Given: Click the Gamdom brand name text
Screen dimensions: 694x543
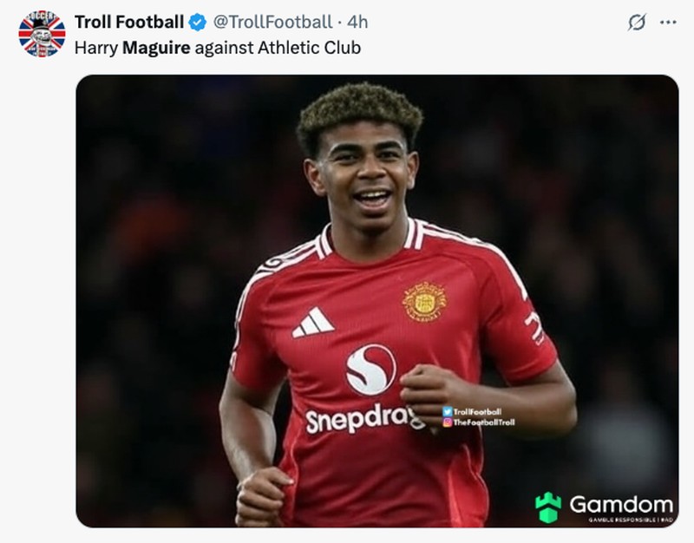Looking at the screenshot, I should pyautogui.click(x=621, y=504).
